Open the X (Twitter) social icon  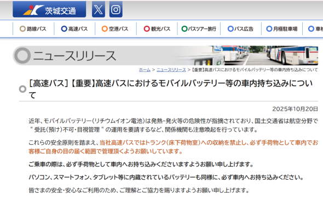pyautogui.click(x=99, y=9)
